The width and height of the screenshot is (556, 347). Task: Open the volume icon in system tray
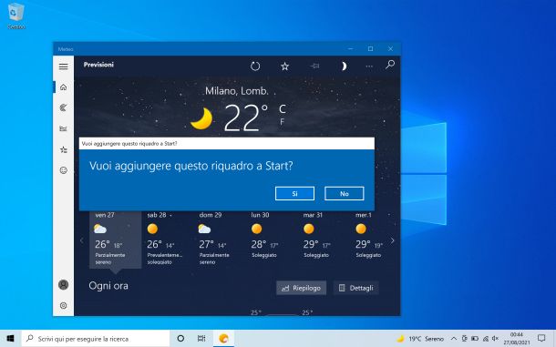[495, 339]
